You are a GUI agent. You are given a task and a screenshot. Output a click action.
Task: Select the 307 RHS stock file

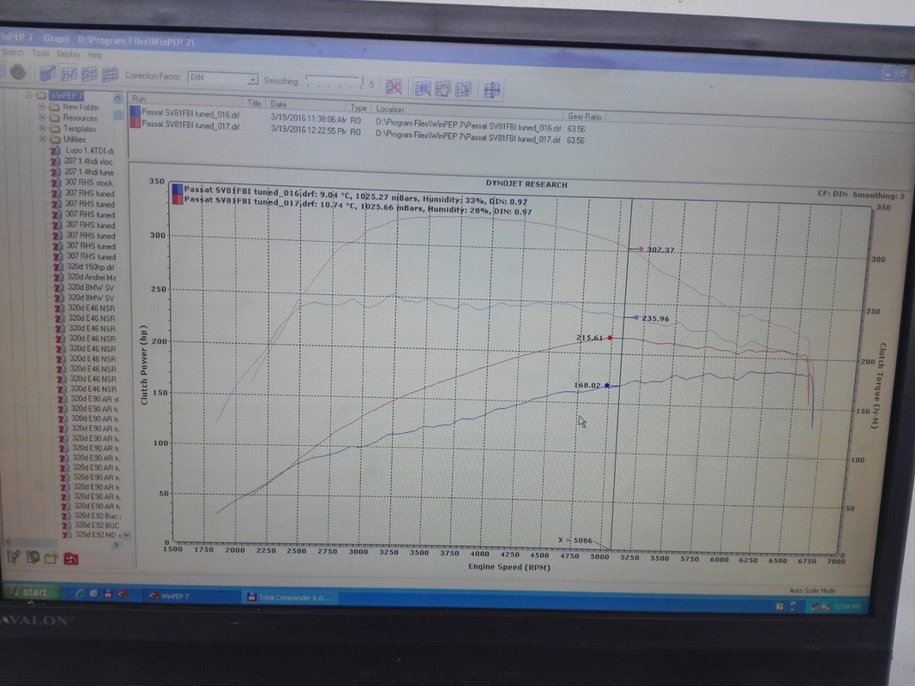(89, 183)
